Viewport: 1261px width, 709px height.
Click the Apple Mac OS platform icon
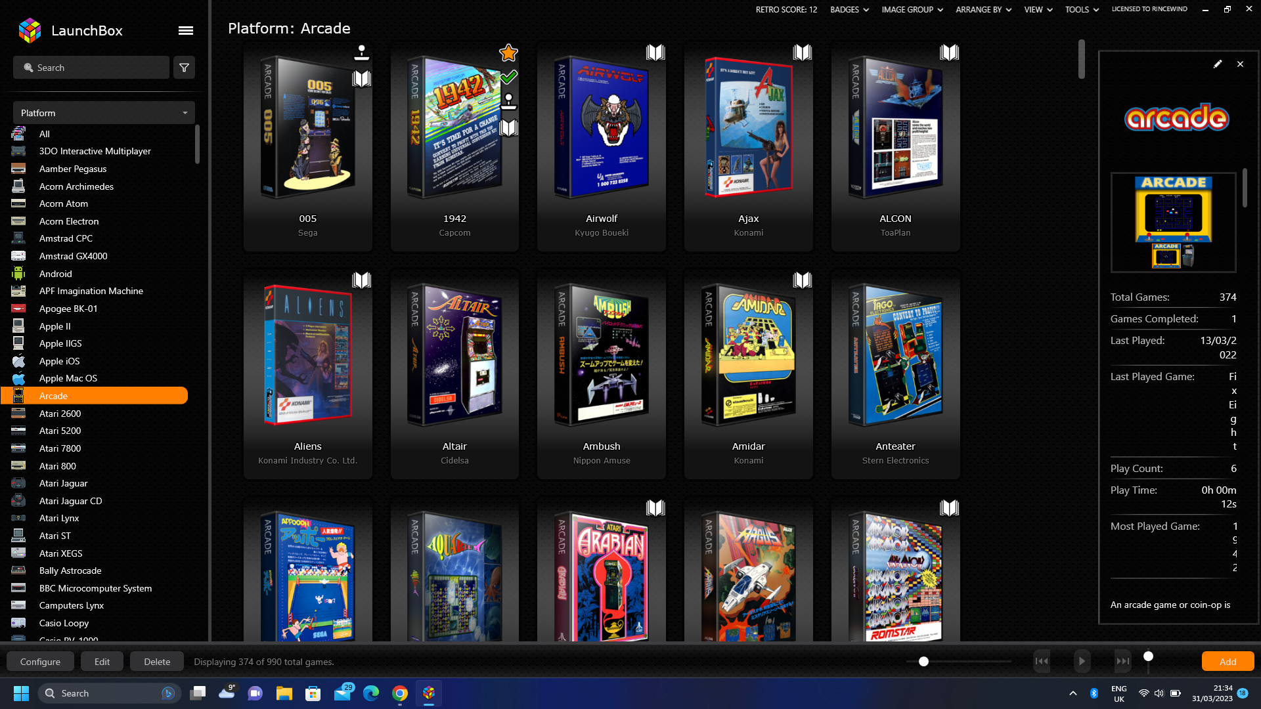tap(18, 378)
